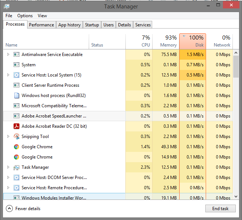Switch to the Services tab
242x220 pixels.
tap(143, 25)
